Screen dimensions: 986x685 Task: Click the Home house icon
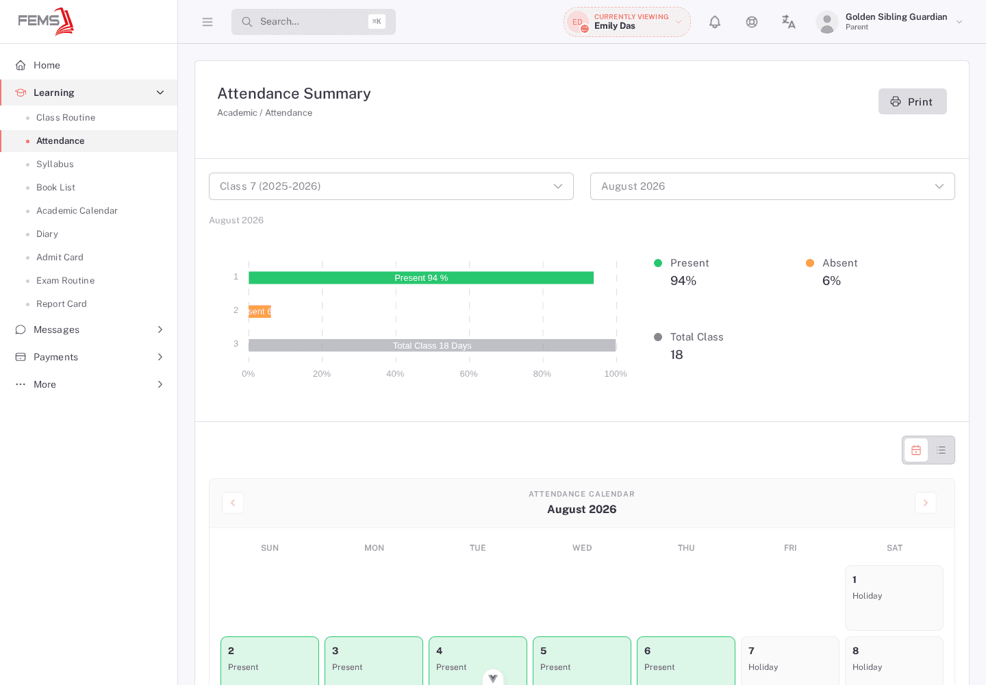[21, 65]
